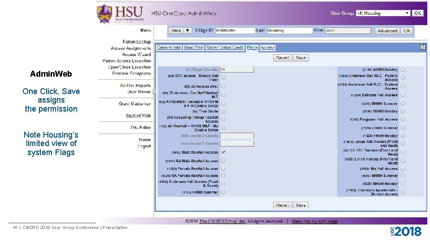Toggle RA Female ResHall Access checkbox
The image size is (430, 242).
coord(223,176)
